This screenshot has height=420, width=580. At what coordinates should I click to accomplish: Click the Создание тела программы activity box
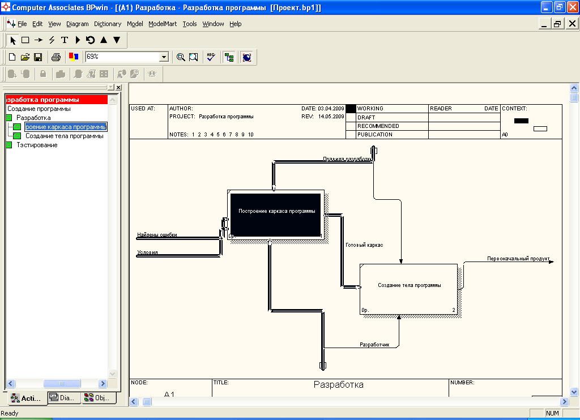point(408,289)
